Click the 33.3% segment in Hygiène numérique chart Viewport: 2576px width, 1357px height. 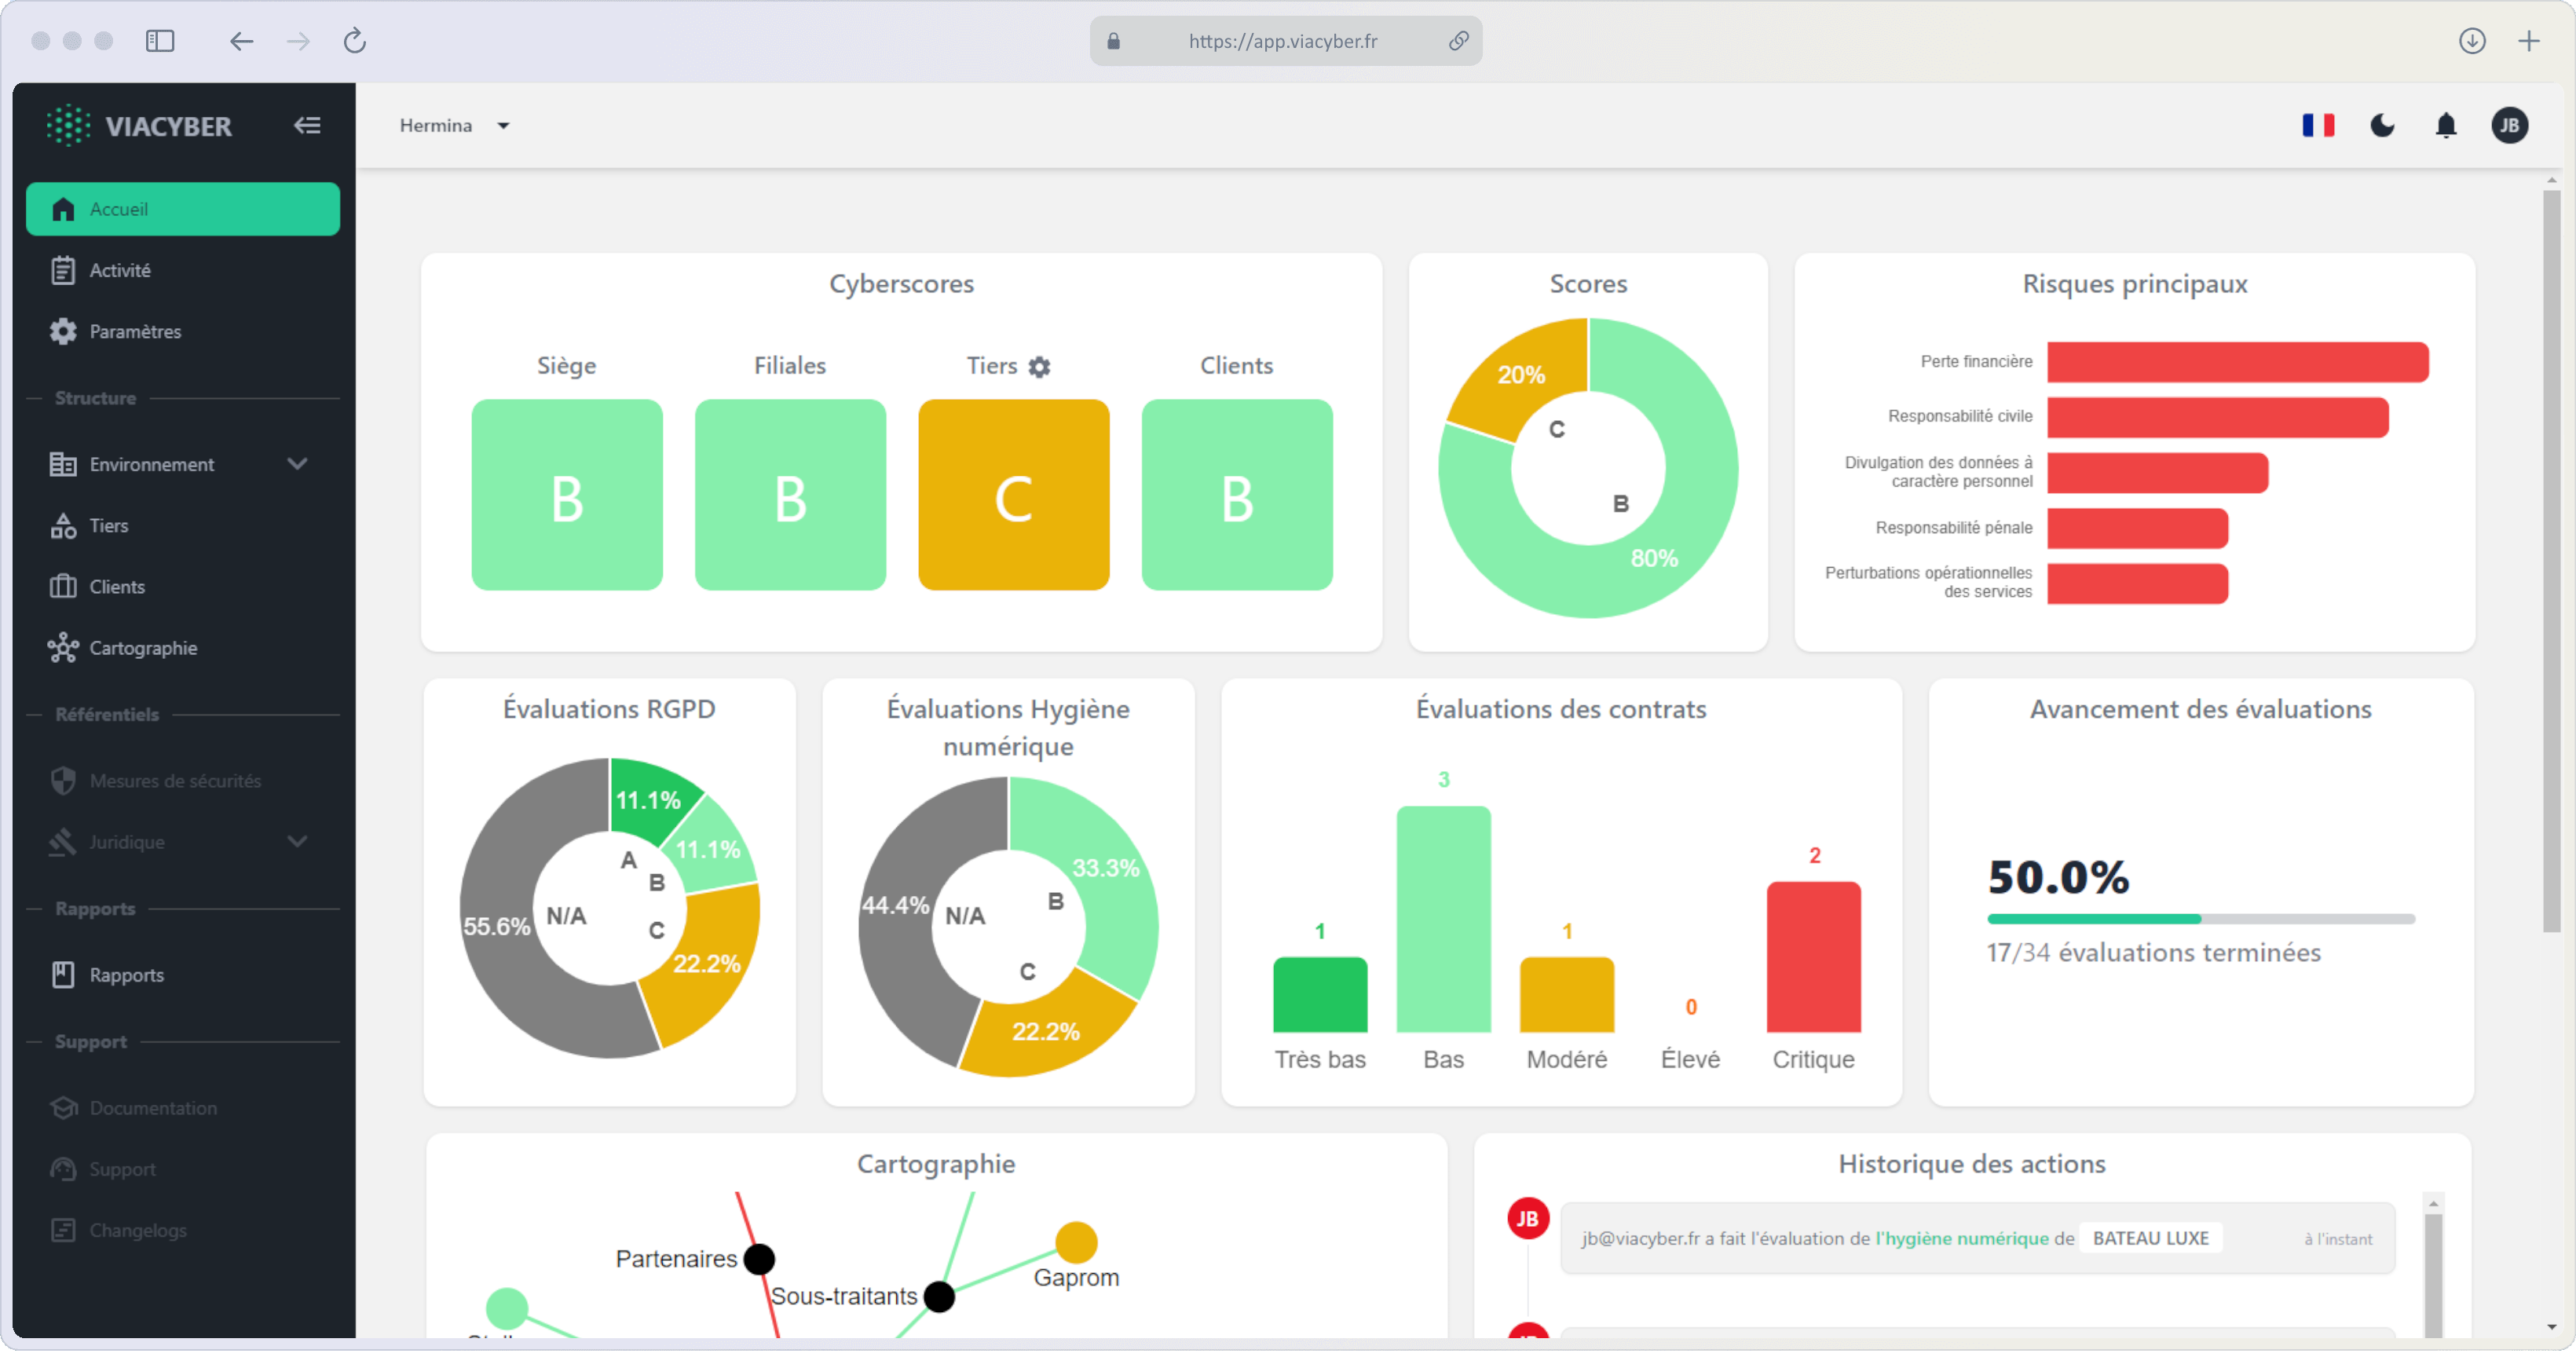click(x=1105, y=868)
